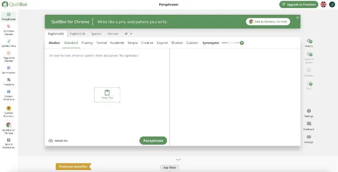This screenshot has width=338, height=172.
Task: Click the green Paraphrase button
Action: tap(153, 140)
